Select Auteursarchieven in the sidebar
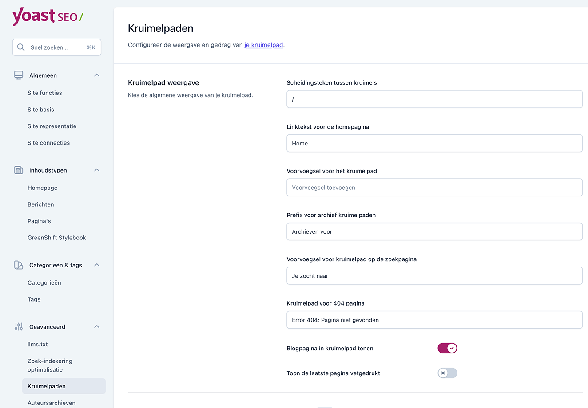Image resolution: width=588 pixels, height=408 pixels. [x=52, y=403]
